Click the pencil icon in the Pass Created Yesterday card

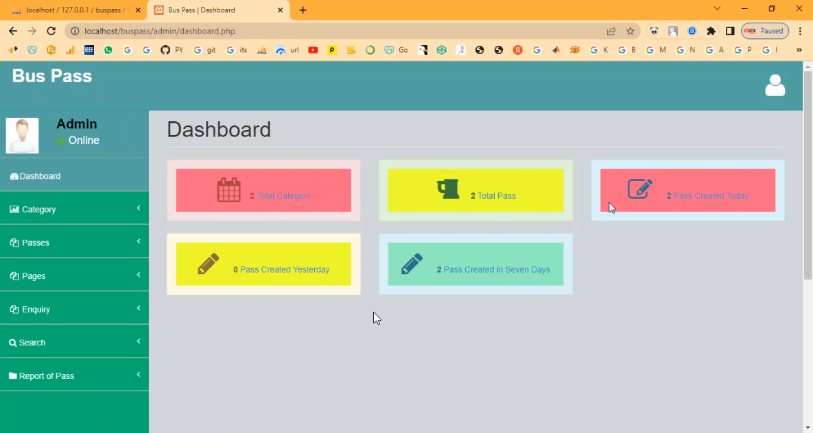(209, 264)
